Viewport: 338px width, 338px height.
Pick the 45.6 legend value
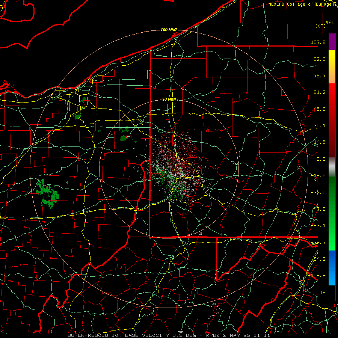[x=320, y=109]
